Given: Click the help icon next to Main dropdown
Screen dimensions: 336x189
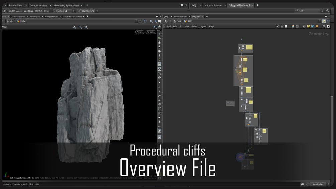Looking at the screenshot, I should [x=327, y=11].
